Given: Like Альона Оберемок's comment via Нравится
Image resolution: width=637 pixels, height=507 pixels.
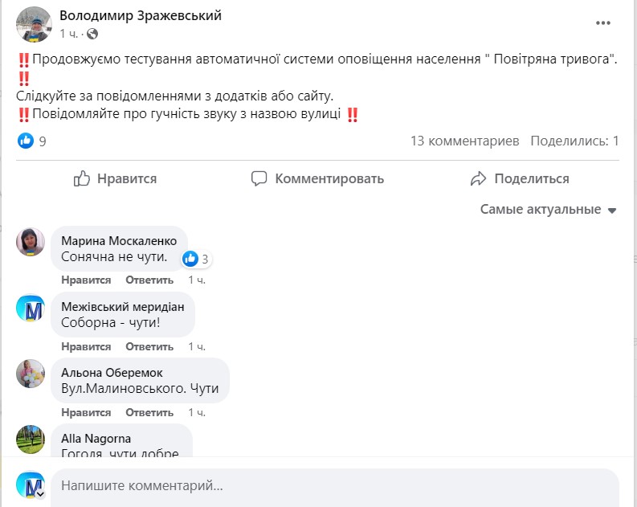Looking at the screenshot, I should (x=86, y=413).
